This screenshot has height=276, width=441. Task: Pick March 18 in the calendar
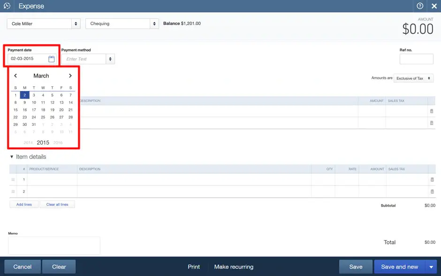(x=43, y=110)
